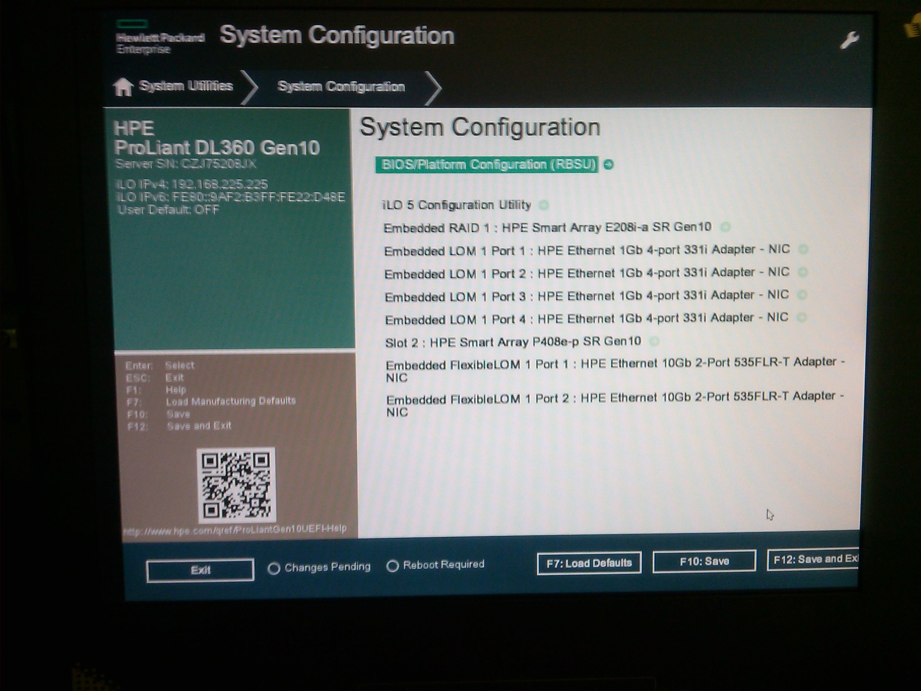921x691 pixels.
Task: Select Embedded LOM 1 Port 1 adapter
Action: (x=587, y=250)
